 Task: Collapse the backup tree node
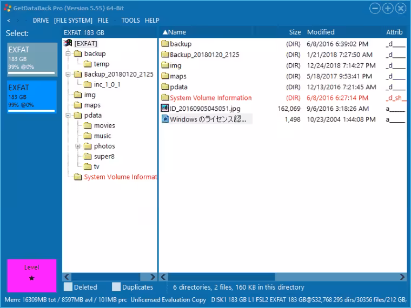pos(68,53)
